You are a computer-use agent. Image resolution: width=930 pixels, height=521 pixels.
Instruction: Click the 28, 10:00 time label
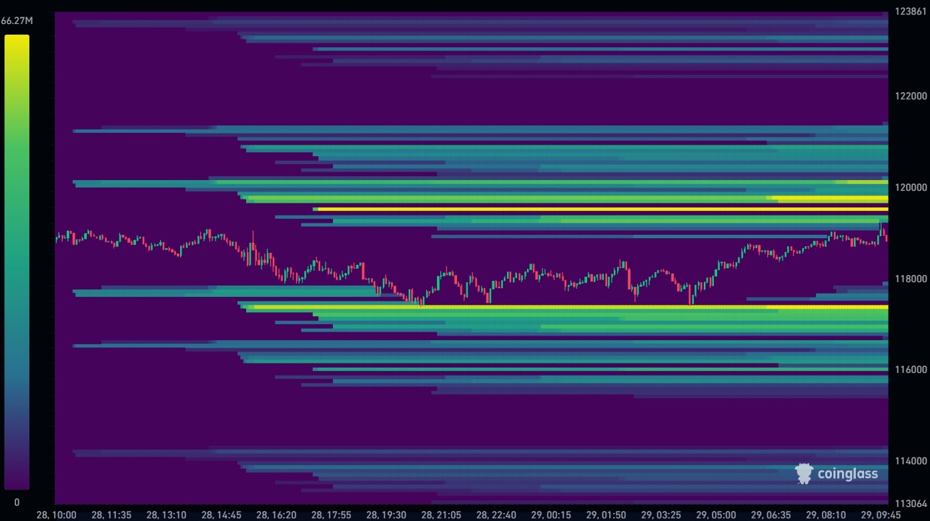(x=56, y=515)
